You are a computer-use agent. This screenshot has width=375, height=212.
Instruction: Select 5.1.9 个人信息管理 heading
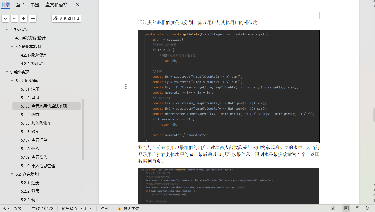tap(38, 166)
